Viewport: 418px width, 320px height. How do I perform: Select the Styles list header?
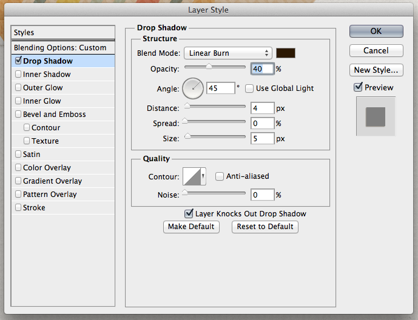tap(63, 33)
